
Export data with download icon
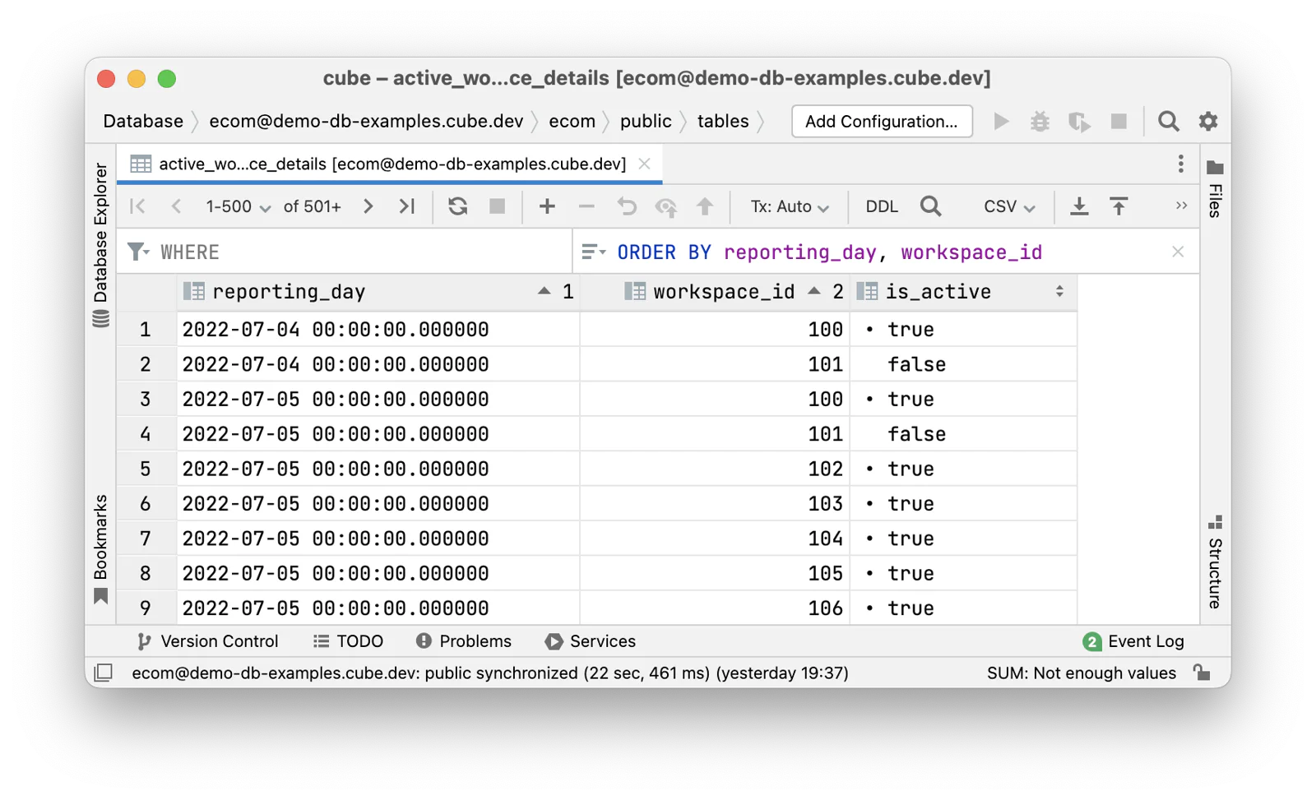[x=1079, y=206]
